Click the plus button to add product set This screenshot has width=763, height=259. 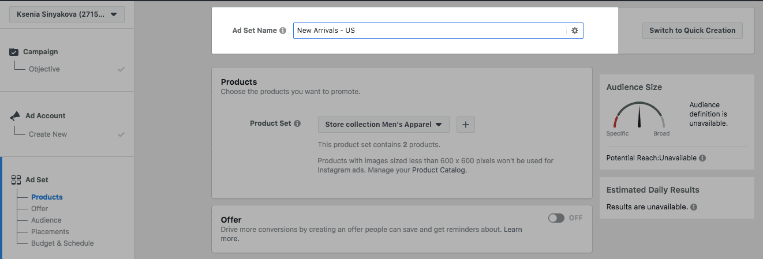(x=466, y=124)
